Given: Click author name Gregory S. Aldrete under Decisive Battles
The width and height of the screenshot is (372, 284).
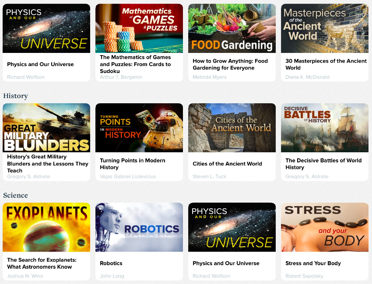Looking at the screenshot, I should pos(307,176).
